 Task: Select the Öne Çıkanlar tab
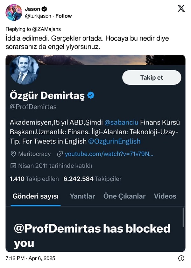(x=124, y=196)
